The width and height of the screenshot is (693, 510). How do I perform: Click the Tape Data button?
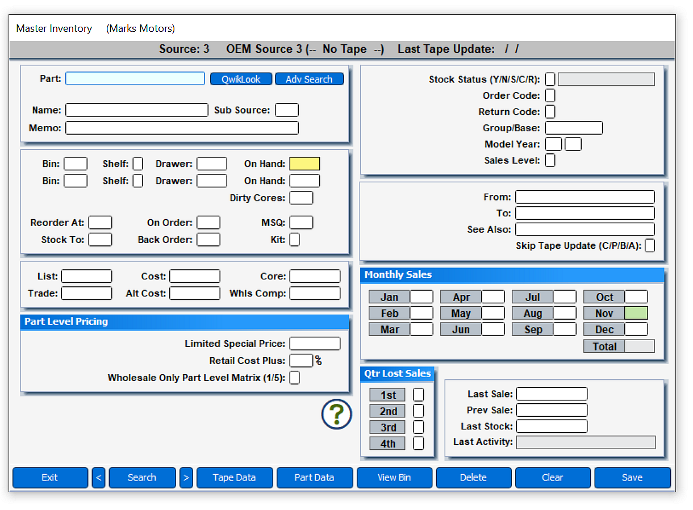(x=234, y=478)
